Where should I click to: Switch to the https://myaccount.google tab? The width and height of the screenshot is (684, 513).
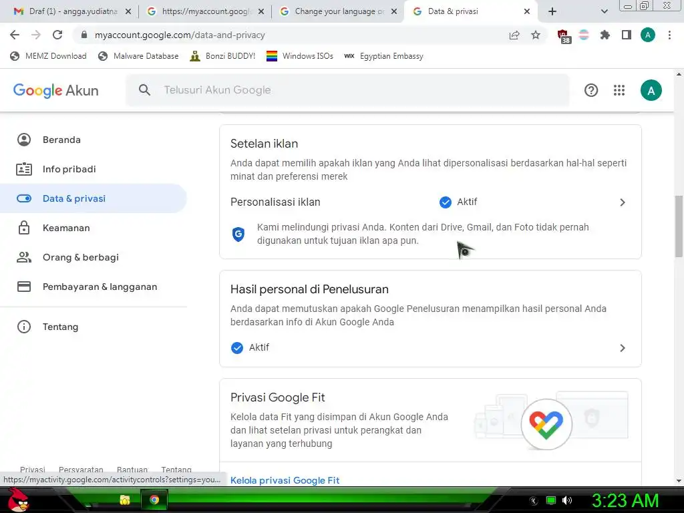(x=205, y=11)
